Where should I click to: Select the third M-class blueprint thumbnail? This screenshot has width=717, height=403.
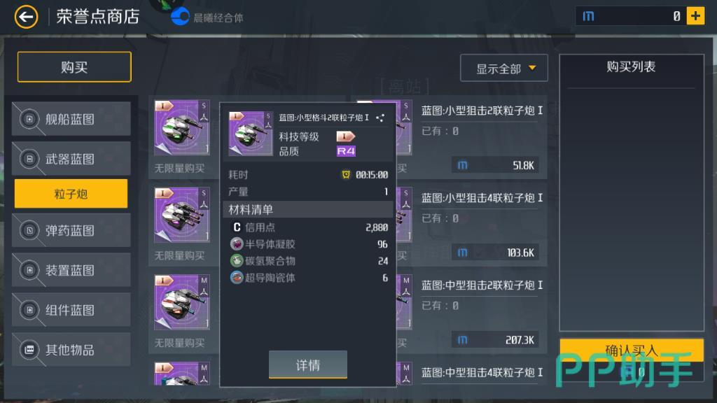[182, 302]
